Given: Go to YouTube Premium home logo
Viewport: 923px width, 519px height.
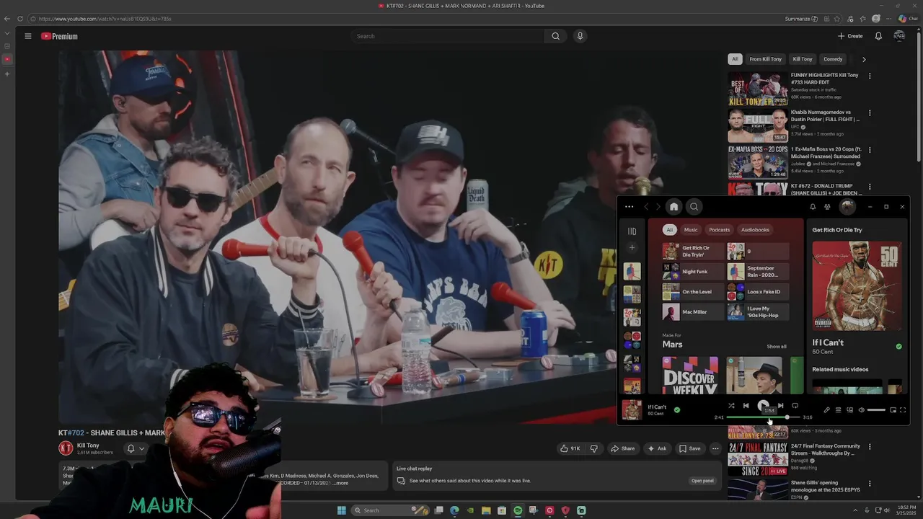Looking at the screenshot, I should click(59, 36).
